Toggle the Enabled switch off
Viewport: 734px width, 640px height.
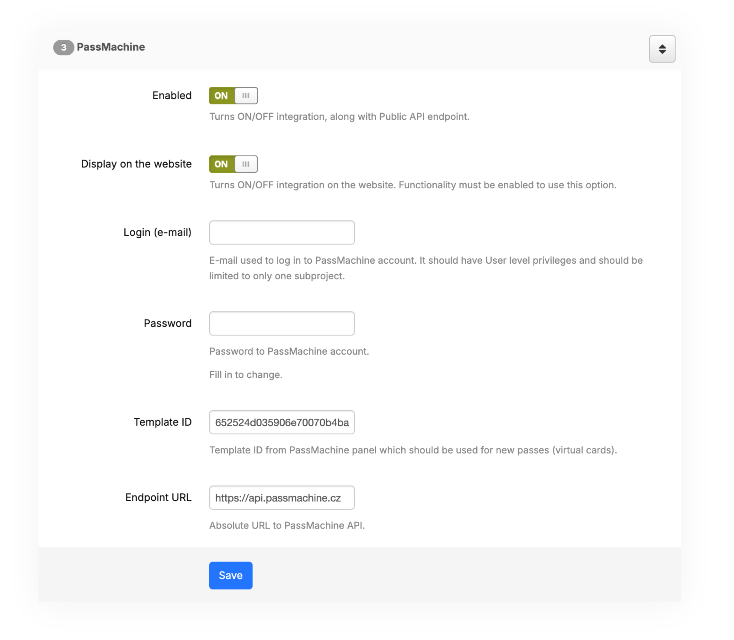[x=233, y=96]
